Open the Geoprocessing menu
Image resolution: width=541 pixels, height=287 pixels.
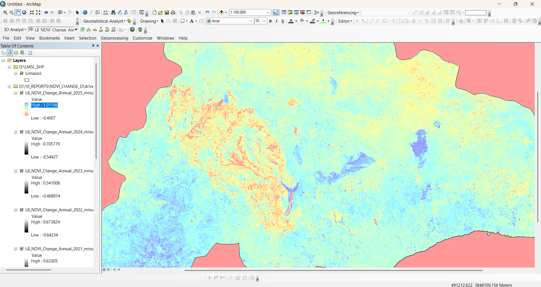(114, 38)
